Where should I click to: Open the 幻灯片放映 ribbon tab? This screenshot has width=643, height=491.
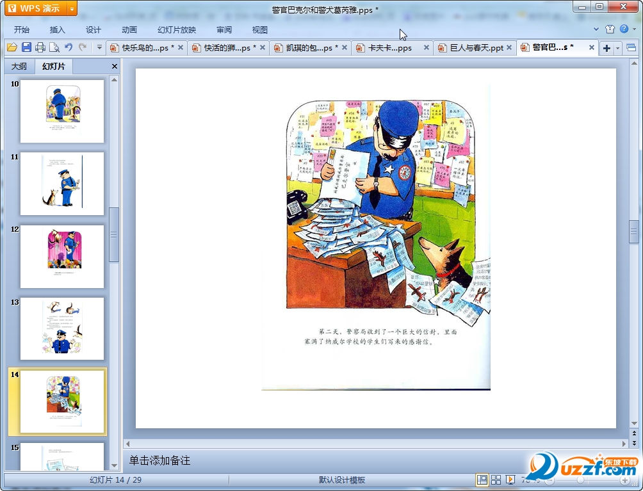(177, 30)
